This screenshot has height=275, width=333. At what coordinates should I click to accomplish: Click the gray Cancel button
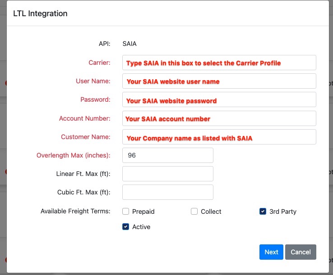[x=301, y=252]
